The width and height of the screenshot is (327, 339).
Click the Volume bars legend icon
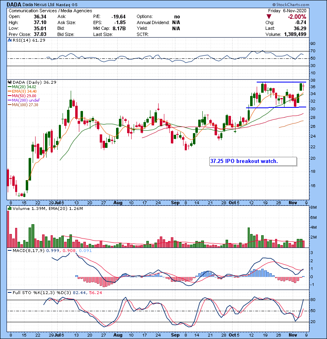[x=9, y=208]
